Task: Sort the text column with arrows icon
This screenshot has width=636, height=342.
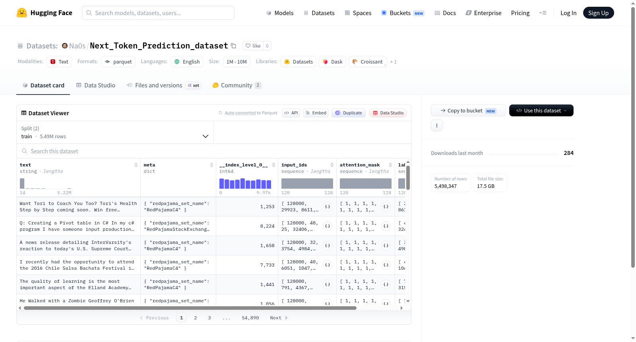Action: [136, 165]
